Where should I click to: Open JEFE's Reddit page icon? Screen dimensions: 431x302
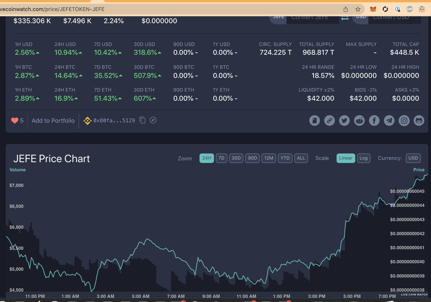pos(359,121)
